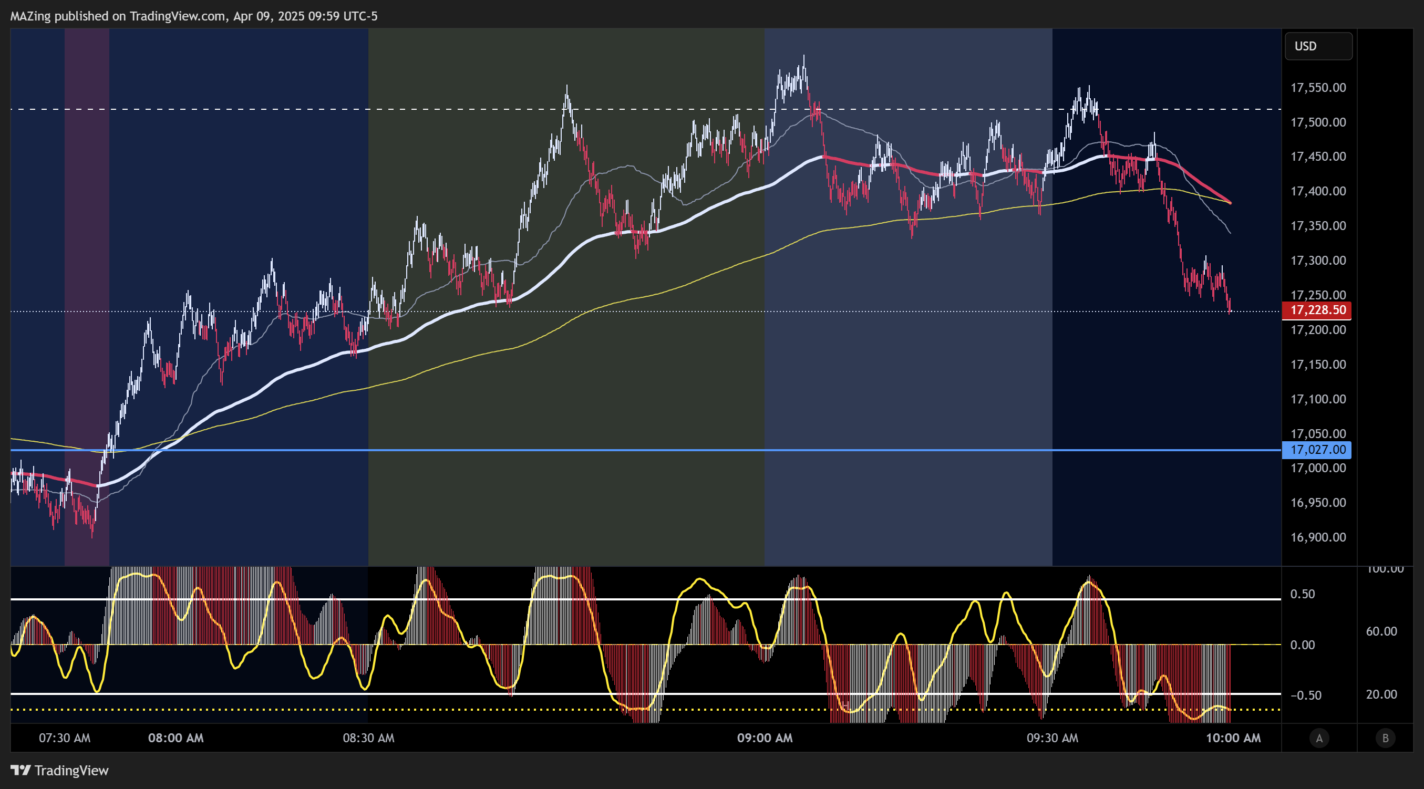Click the 09:00 AM time axis label
The image size is (1424, 789).
click(x=765, y=738)
